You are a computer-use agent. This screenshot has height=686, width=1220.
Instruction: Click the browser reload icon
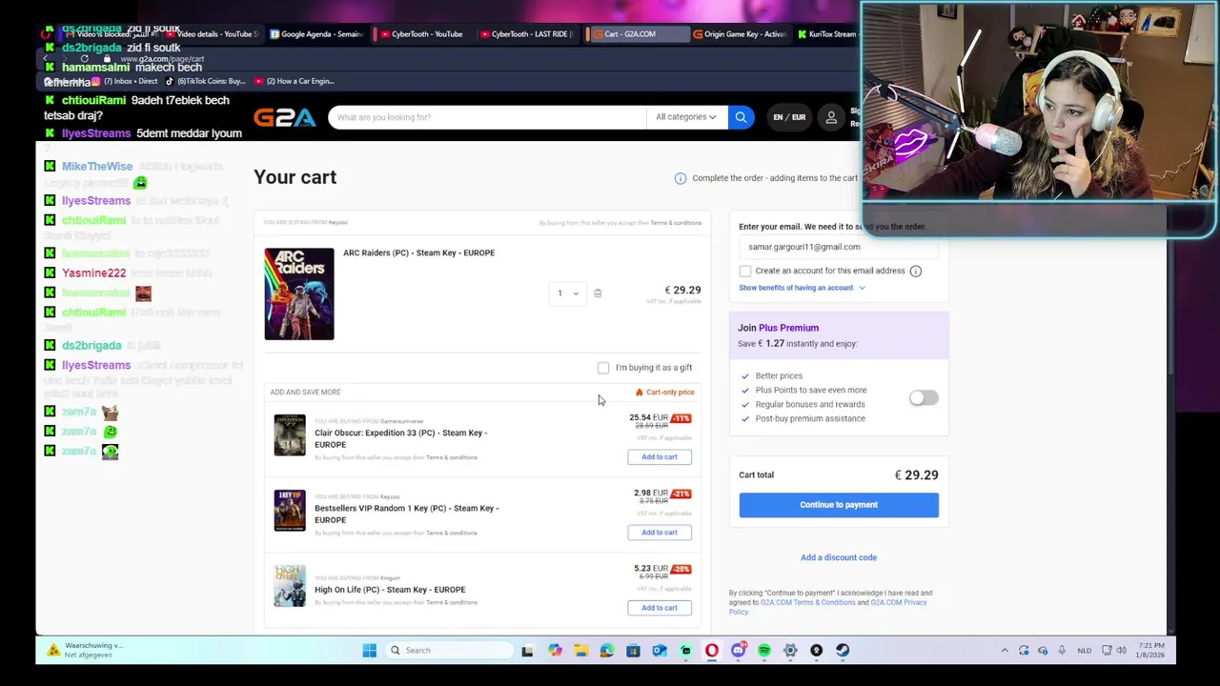coord(85,59)
